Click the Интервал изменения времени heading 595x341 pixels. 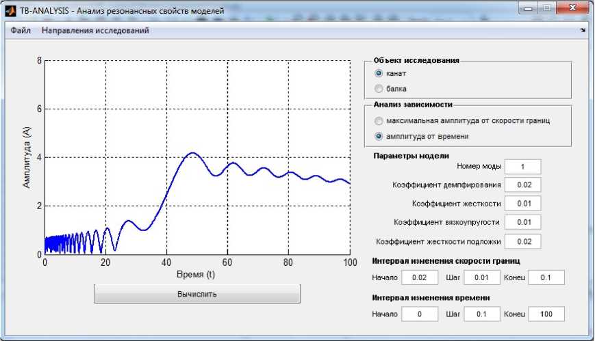(431, 298)
